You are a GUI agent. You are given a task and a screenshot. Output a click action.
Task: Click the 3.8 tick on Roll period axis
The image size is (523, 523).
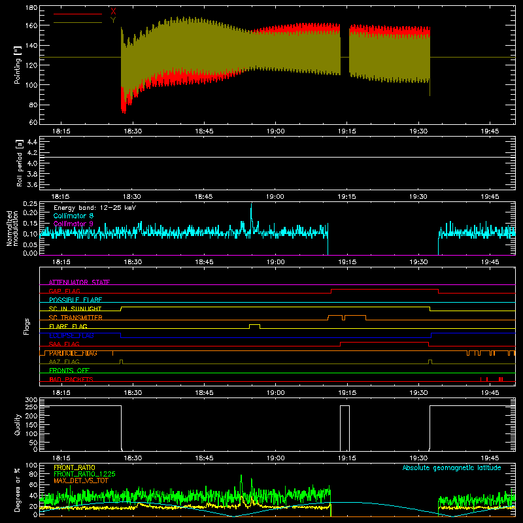(32, 174)
